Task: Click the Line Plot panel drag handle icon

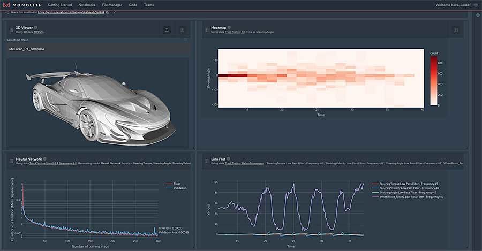Action: (207, 161)
